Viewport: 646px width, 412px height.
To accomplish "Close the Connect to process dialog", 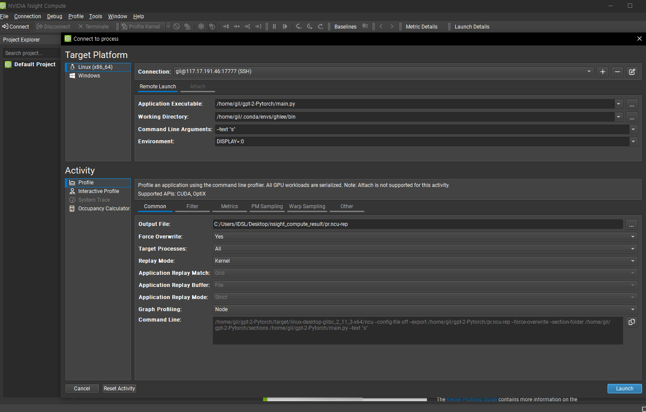I will (x=640, y=39).
